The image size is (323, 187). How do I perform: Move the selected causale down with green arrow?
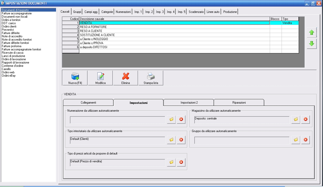[x=312, y=44]
